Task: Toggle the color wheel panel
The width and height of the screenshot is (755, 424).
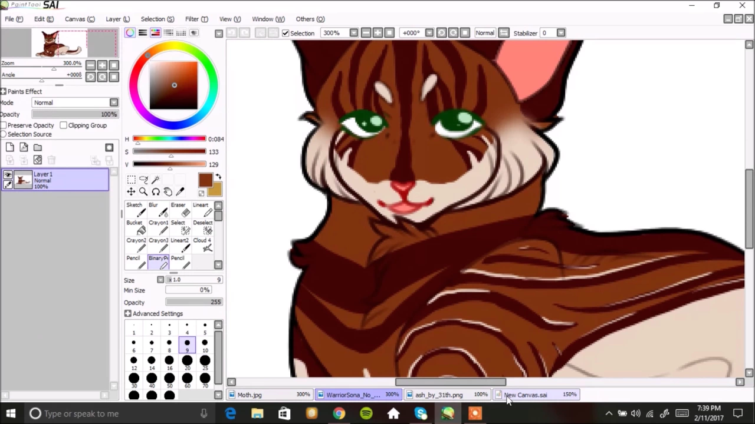Action: pyautogui.click(x=130, y=33)
